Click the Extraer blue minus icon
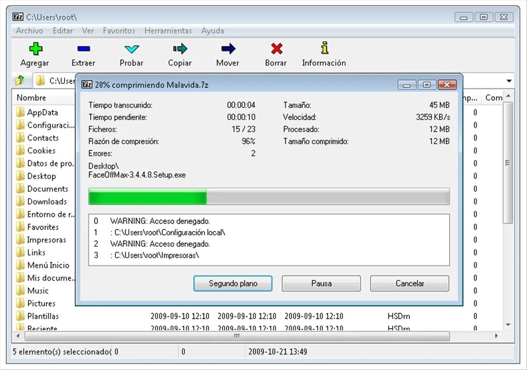The width and height of the screenshot is (527, 370). 83,49
